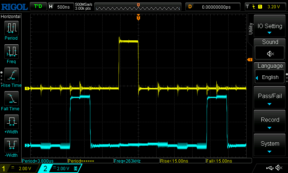Toggle channel 2 cyan indicator
Viewport: 288px width, 173px height.
point(45,168)
